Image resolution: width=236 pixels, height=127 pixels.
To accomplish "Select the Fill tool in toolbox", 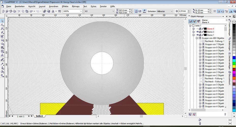I will (2, 72).
